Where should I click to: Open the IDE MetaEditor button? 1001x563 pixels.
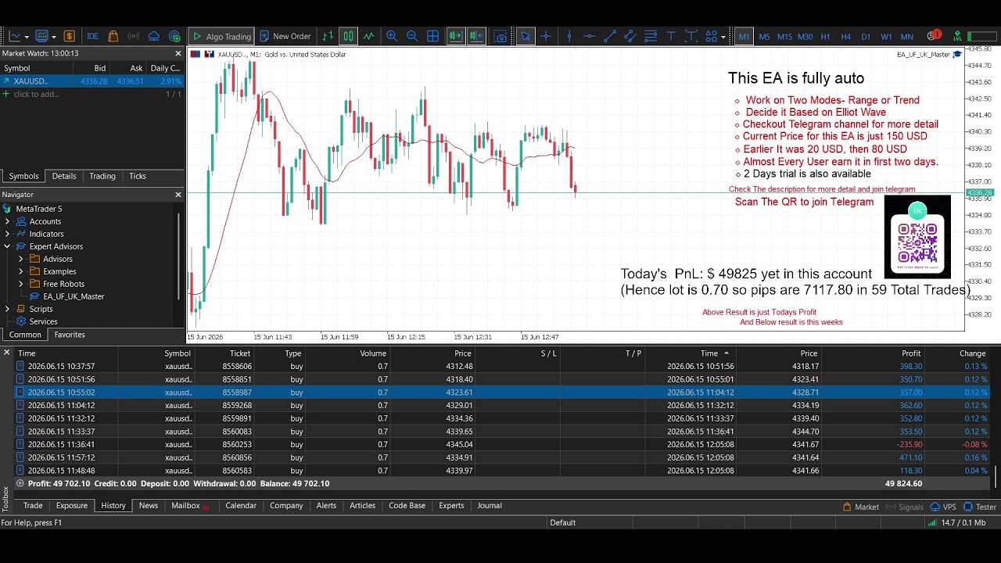tap(93, 36)
